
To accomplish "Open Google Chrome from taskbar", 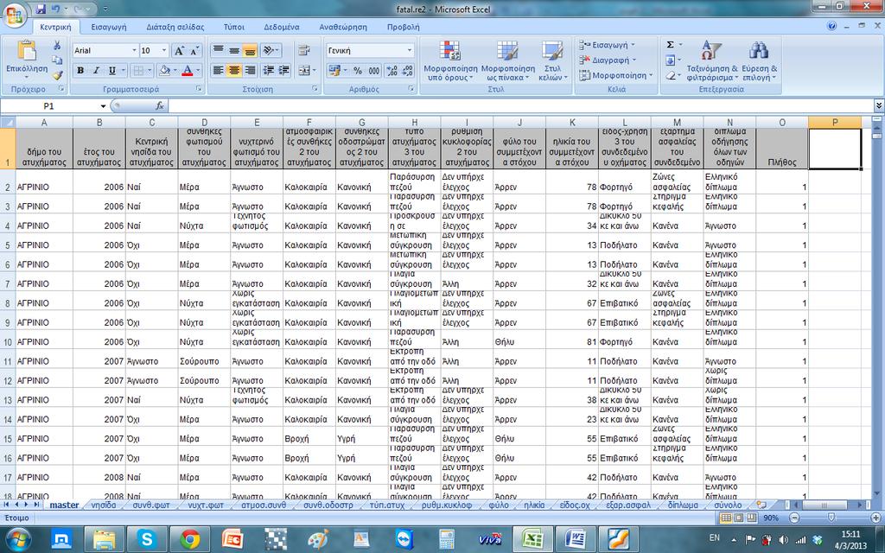I will tap(189, 539).
